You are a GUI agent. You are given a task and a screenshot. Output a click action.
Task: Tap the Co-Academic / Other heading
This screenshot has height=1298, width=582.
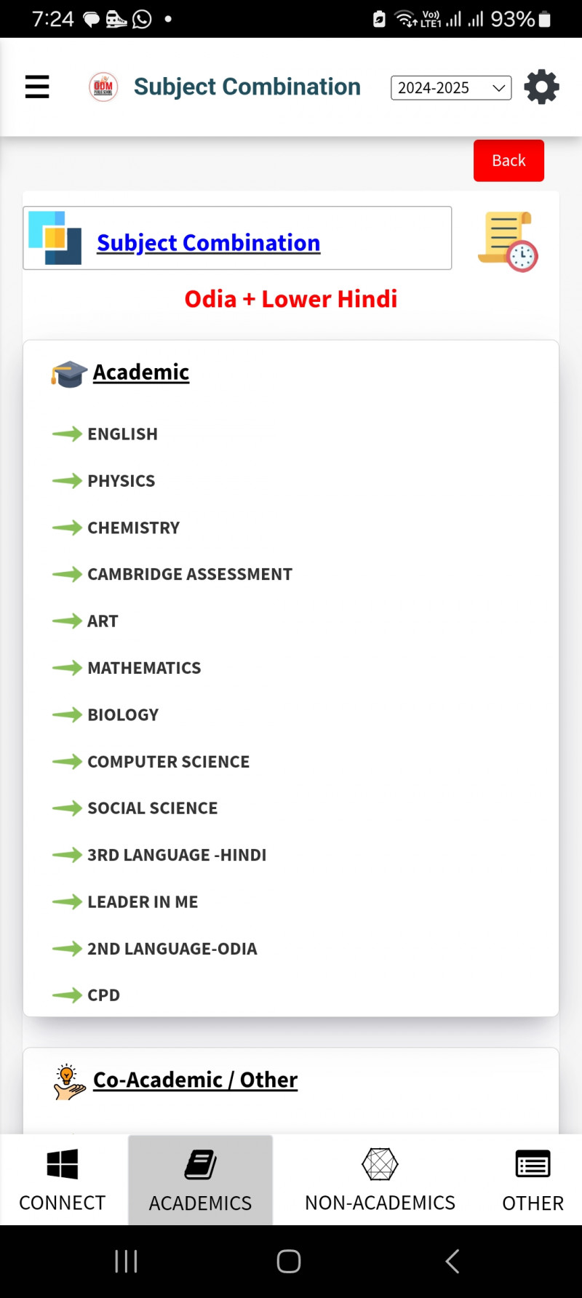(195, 1080)
